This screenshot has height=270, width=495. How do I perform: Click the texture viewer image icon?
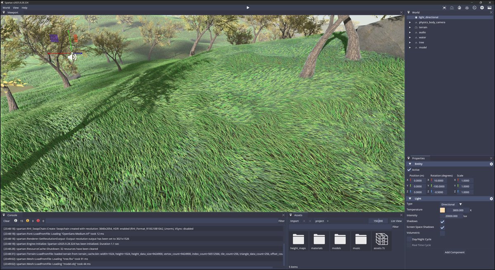489,7
